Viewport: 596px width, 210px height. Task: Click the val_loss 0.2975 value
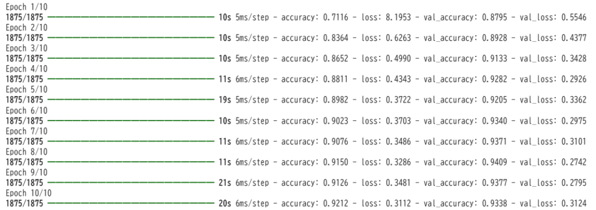click(573, 121)
